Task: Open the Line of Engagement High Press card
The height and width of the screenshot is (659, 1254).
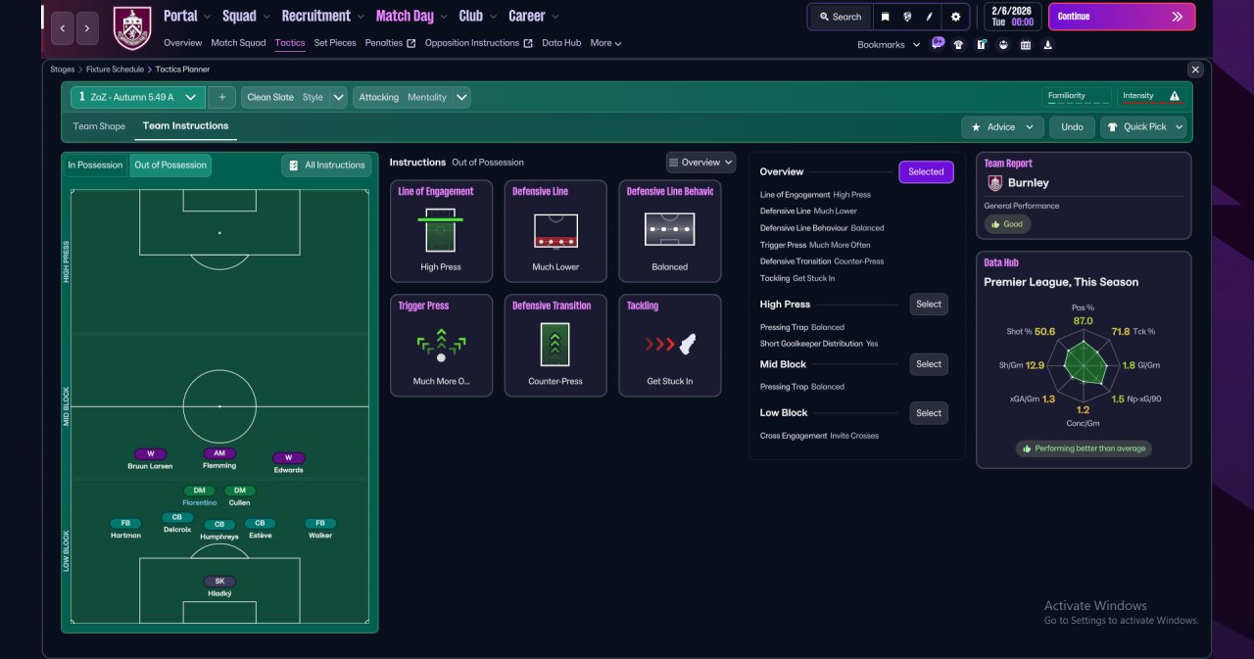Action: (x=441, y=231)
